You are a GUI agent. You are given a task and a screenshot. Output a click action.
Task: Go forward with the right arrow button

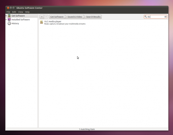[46, 17]
